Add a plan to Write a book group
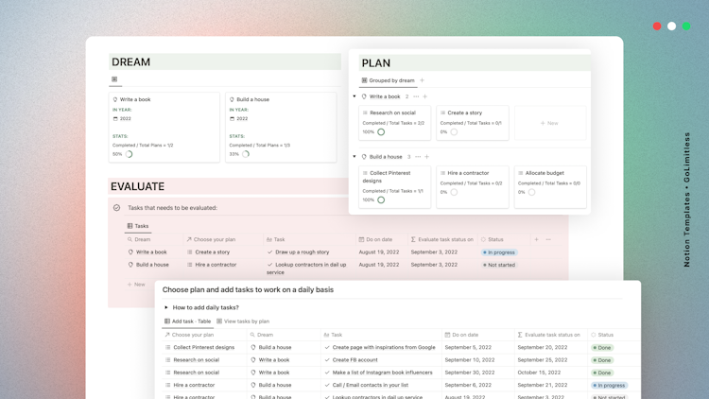The width and height of the screenshot is (709, 399). (425, 96)
